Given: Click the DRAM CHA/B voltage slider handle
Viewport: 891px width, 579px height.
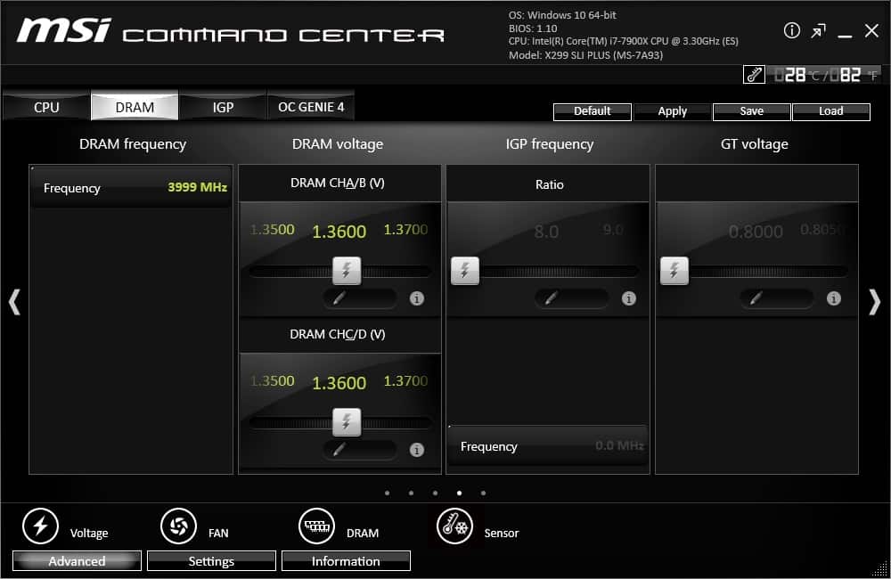Looking at the screenshot, I should tap(347, 271).
